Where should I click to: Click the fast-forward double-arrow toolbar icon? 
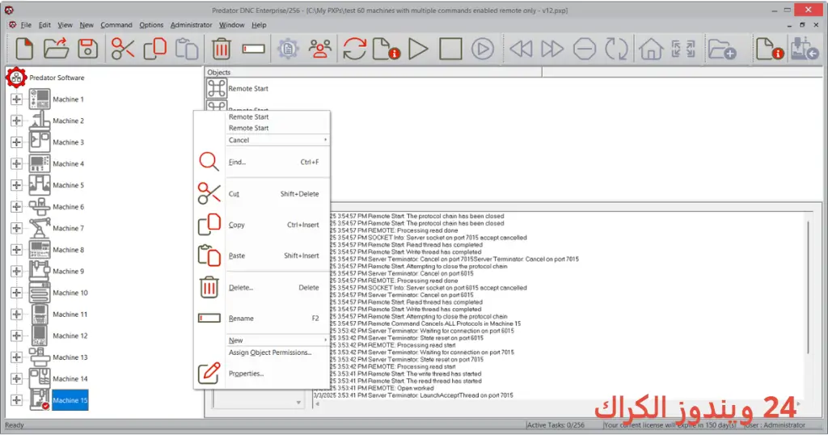[552, 49]
